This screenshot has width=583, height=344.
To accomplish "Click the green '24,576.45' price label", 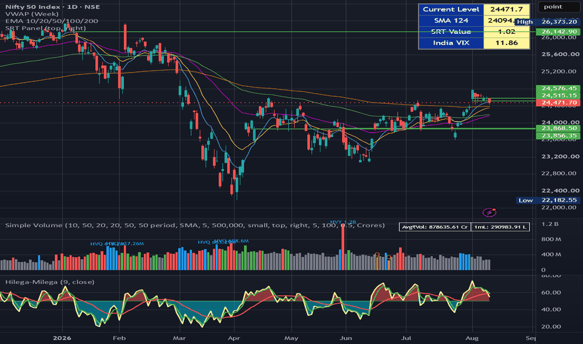I will pyautogui.click(x=559, y=88).
